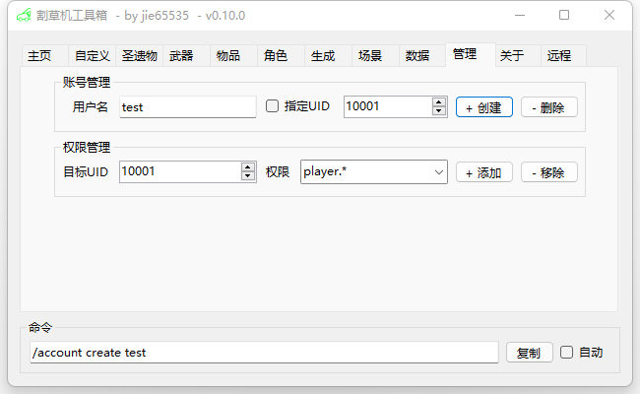Click the 用户名 text field
This screenshot has height=394, width=640.
187,106
